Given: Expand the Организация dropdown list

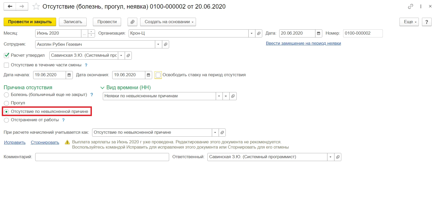Looking at the screenshot, I should [x=252, y=33].
